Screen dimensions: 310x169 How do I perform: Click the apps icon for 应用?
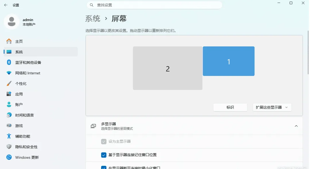click(9, 94)
